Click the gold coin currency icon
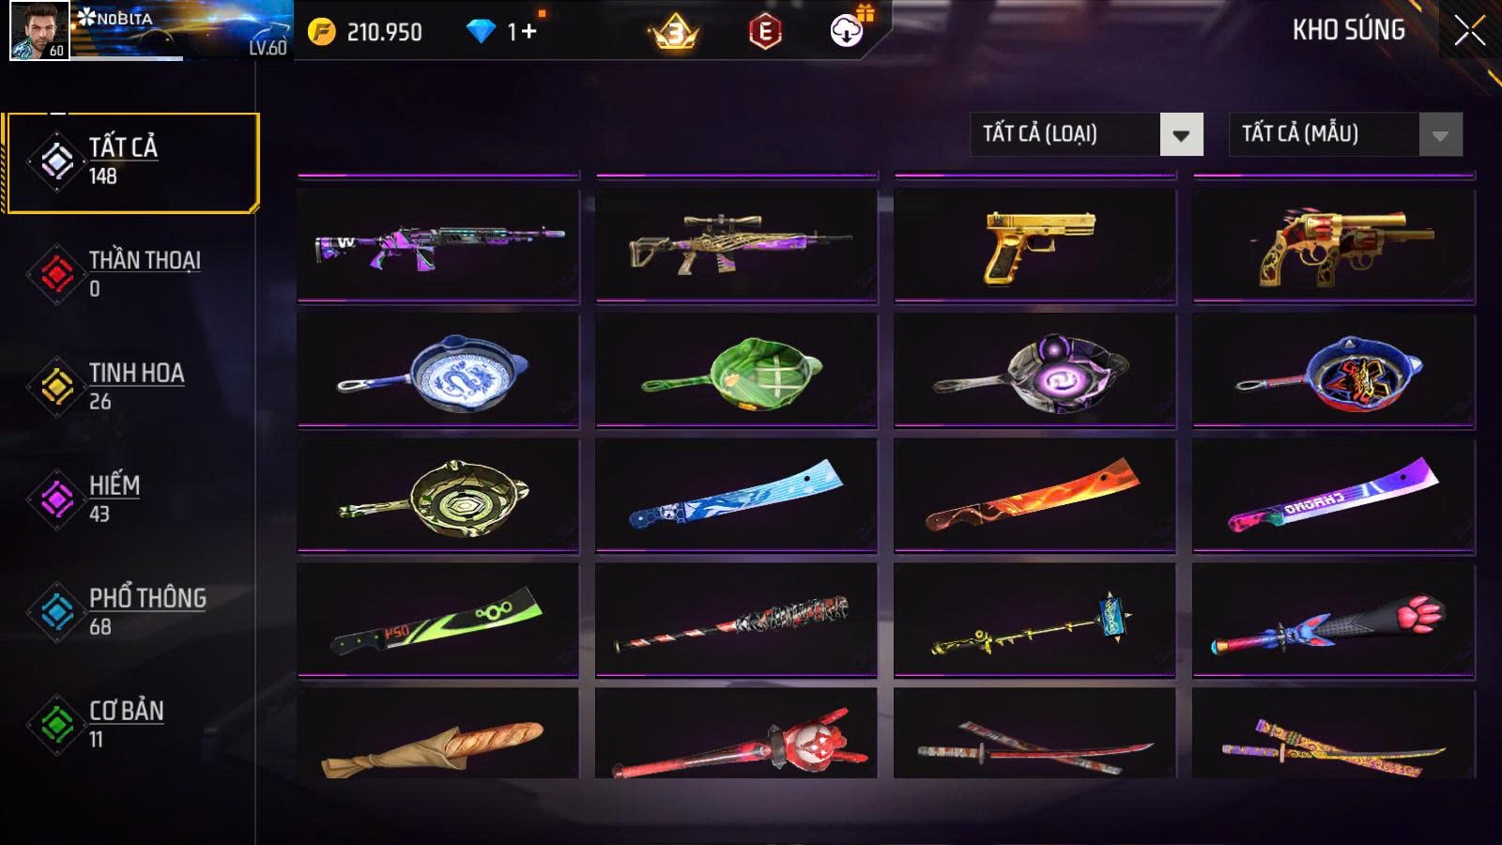1502x845 pixels. [x=322, y=32]
